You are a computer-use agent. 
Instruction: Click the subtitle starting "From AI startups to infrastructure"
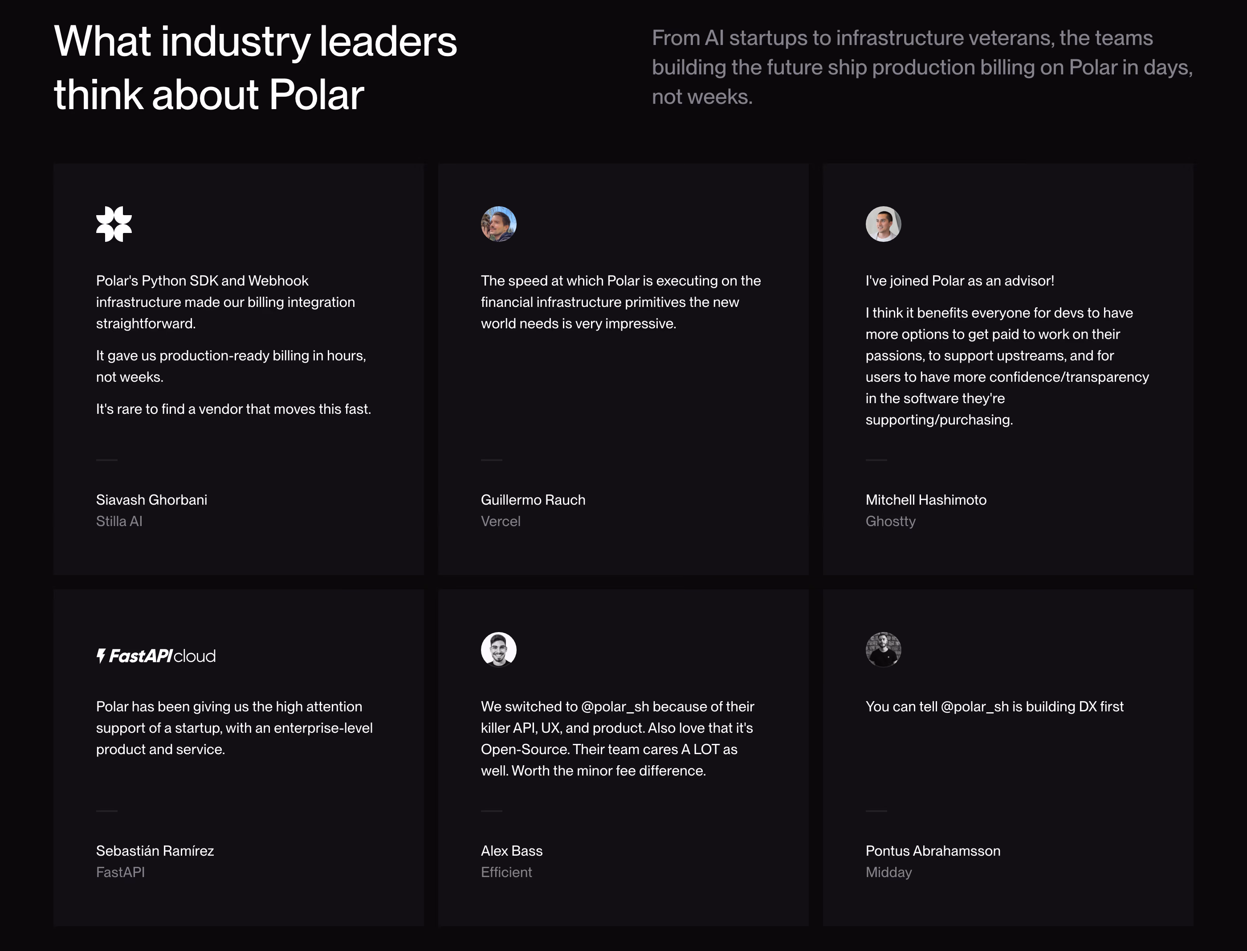(x=922, y=67)
